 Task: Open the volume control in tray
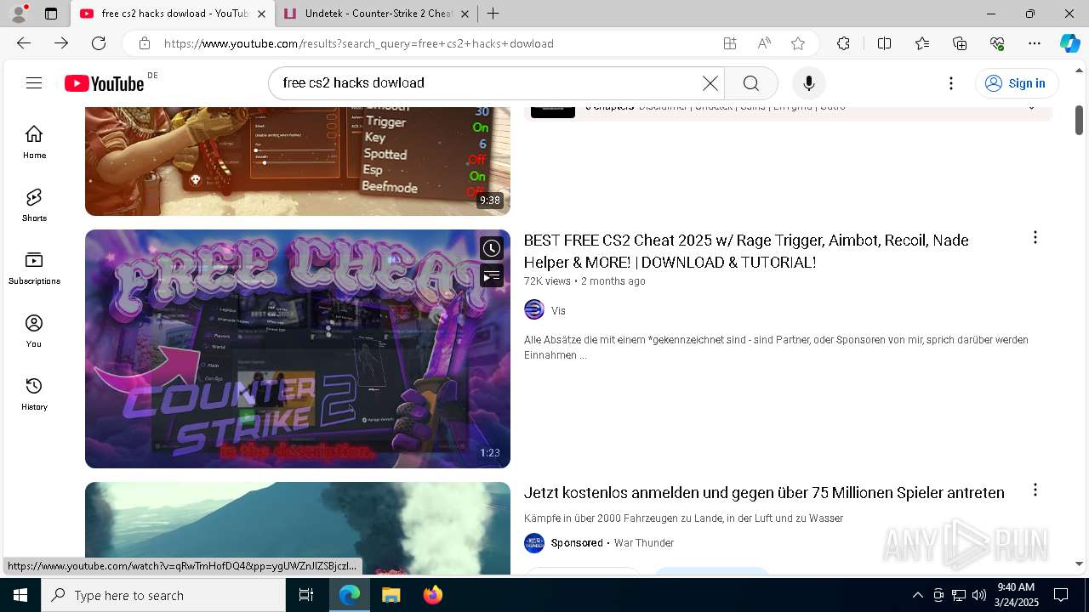979,595
